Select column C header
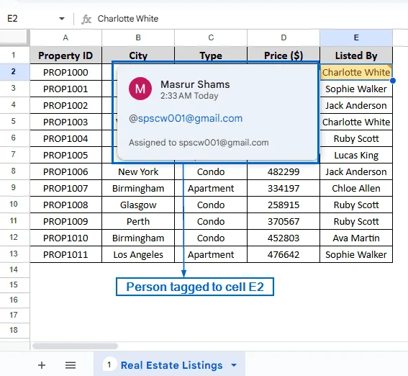The height and width of the screenshot is (376, 408). (211, 37)
